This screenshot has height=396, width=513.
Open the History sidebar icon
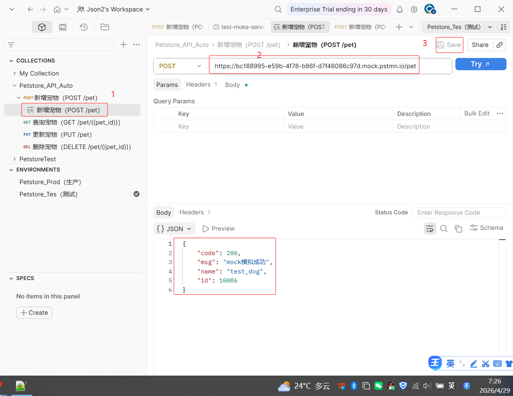click(x=84, y=27)
